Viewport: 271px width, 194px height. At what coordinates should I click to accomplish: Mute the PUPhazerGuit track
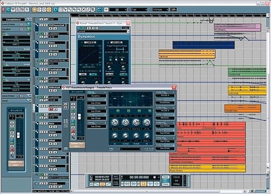point(42,25)
